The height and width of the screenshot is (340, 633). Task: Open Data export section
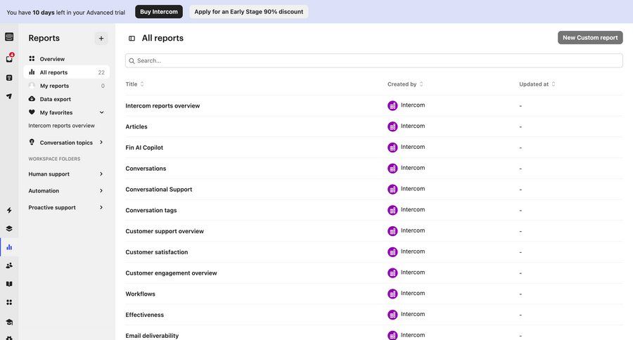click(66, 99)
